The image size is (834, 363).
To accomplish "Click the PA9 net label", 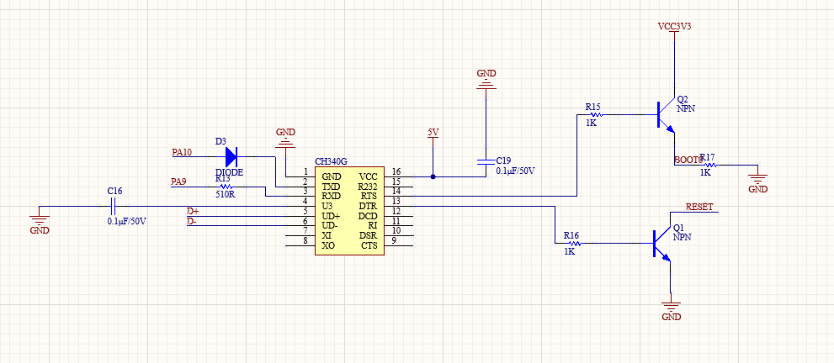I will point(178,181).
